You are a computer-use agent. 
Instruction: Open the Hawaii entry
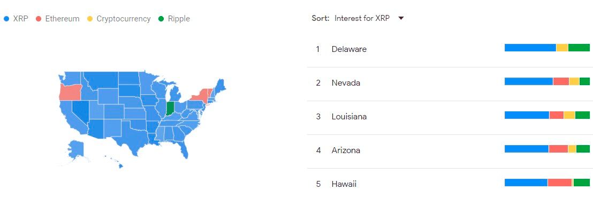click(x=450, y=183)
